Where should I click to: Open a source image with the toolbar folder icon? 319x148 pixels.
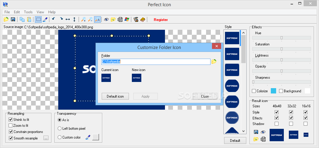click(6, 19)
